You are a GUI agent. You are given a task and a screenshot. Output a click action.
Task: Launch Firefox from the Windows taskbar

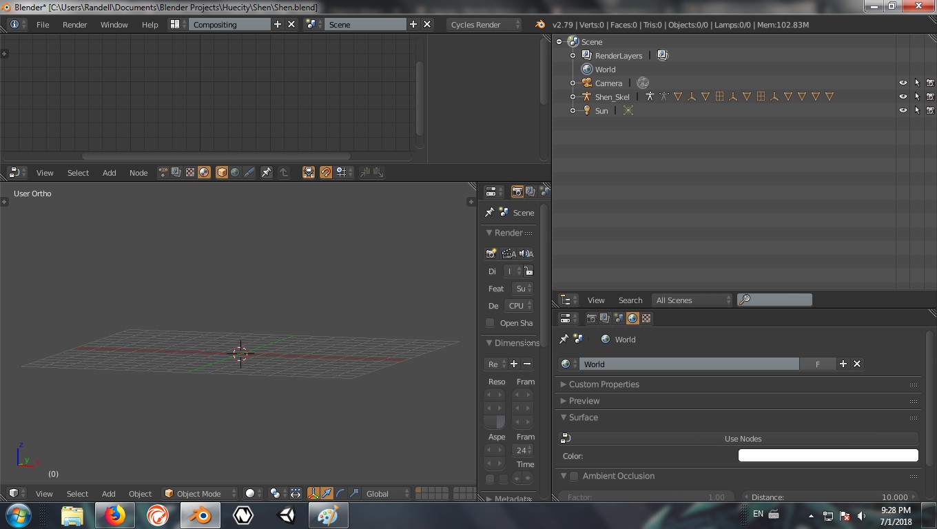[114, 515]
